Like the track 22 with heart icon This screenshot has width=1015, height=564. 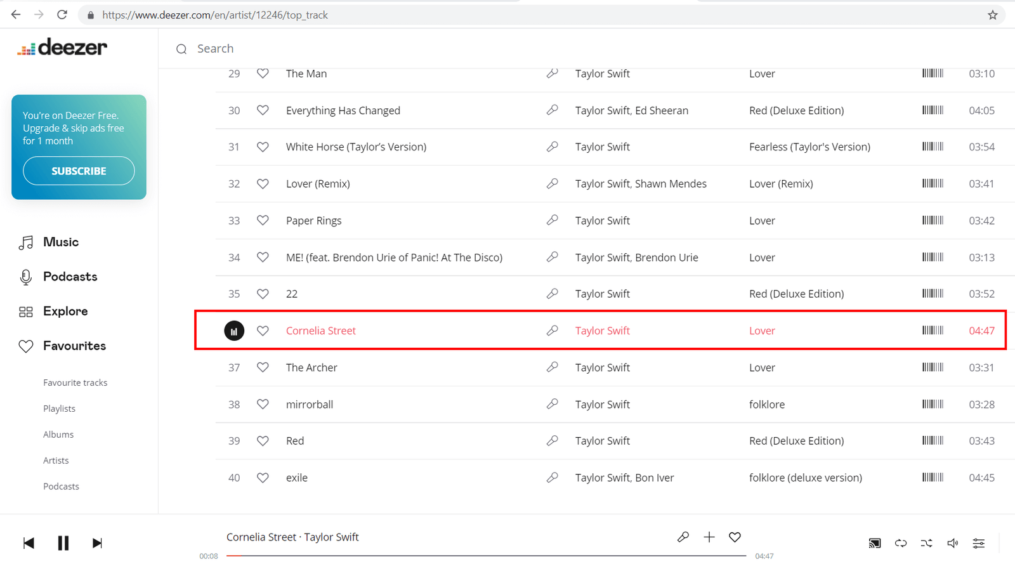[263, 294]
